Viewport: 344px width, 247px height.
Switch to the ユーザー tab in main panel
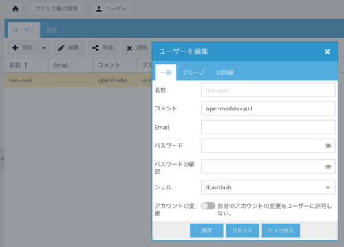[24, 30]
